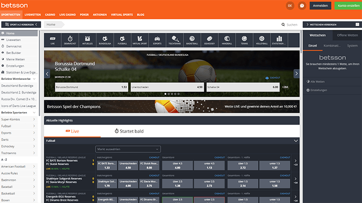Collapse the Fußball live section chevron

coord(296,141)
